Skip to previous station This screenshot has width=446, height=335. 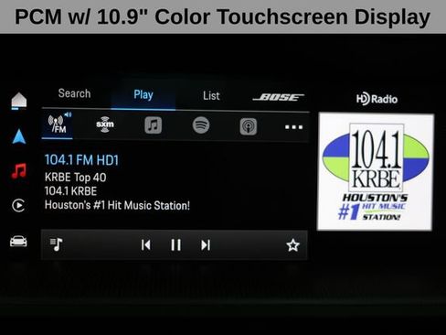click(146, 245)
